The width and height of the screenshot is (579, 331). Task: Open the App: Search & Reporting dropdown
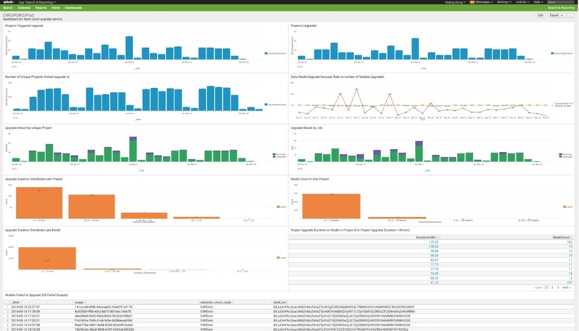click(37, 2)
